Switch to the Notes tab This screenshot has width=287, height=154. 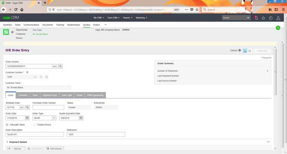(x=18, y=25)
